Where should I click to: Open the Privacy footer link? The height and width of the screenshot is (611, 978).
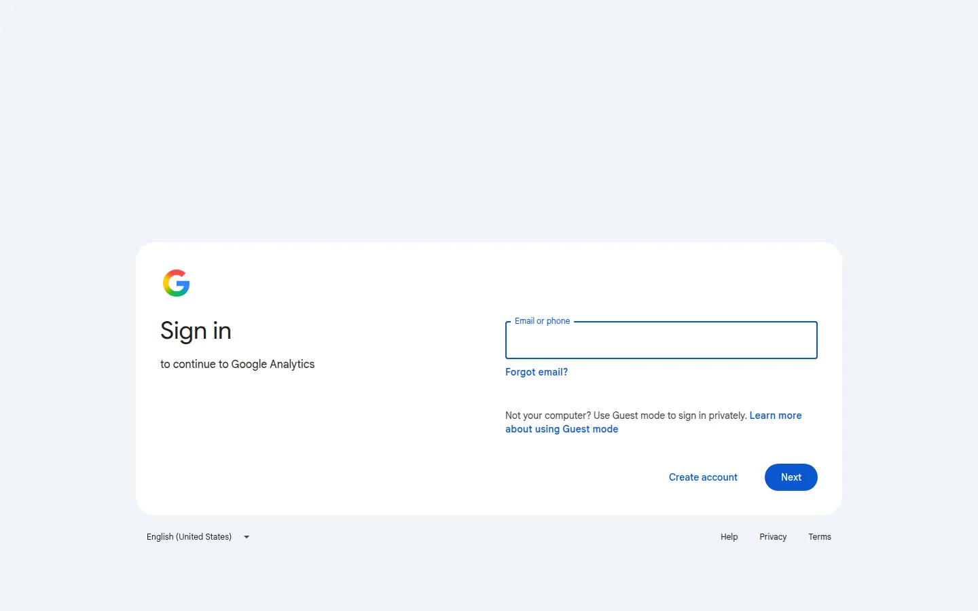point(773,537)
